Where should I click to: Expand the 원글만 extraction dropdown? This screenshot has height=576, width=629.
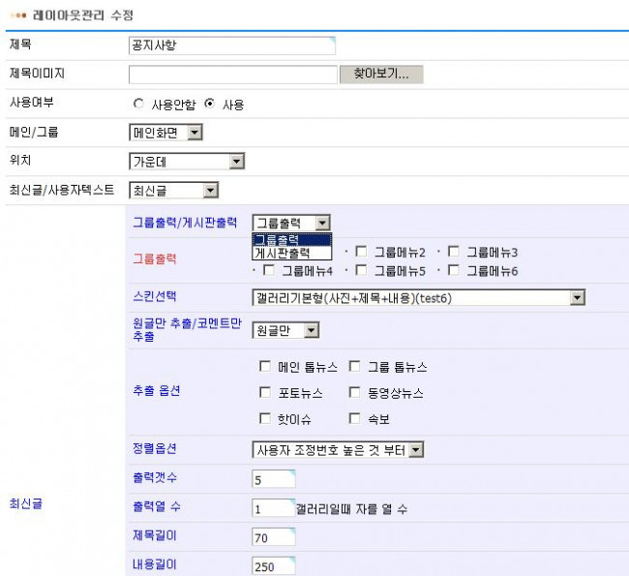click(x=285, y=331)
